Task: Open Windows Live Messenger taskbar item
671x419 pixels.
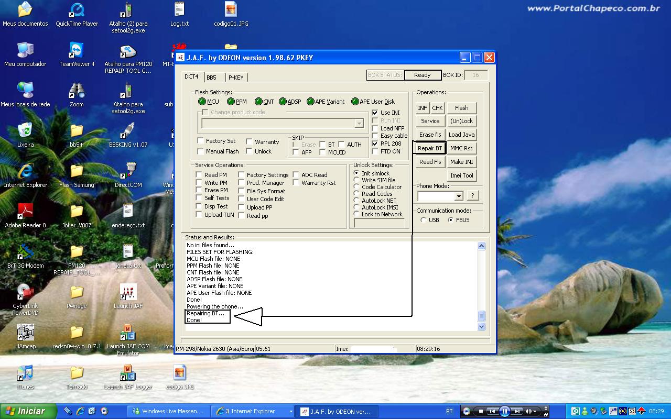Action: pyautogui.click(x=169, y=411)
